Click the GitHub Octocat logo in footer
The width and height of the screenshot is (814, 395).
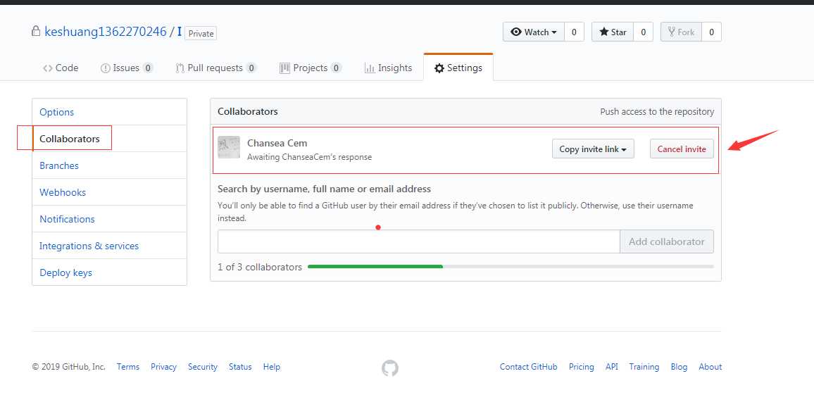(390, 368)
